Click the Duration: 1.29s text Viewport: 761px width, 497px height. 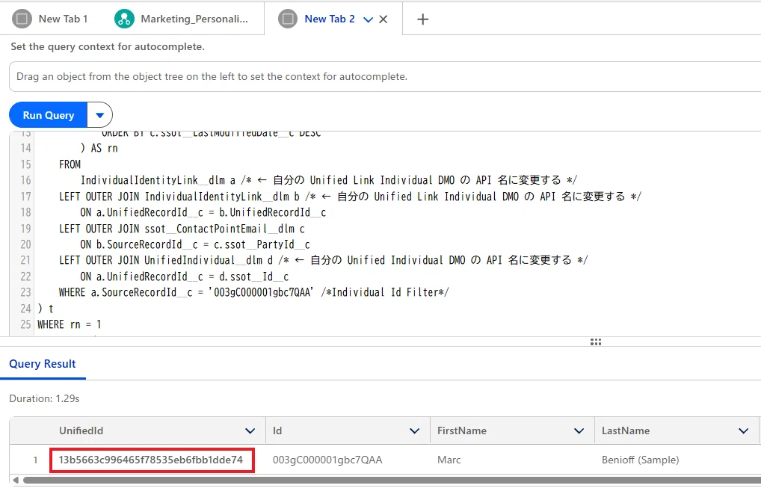click(x=44, y=398)
